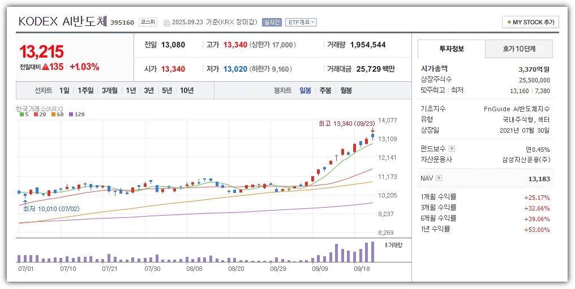Click the KODEX AI반도체 stock title

point(62,21)
